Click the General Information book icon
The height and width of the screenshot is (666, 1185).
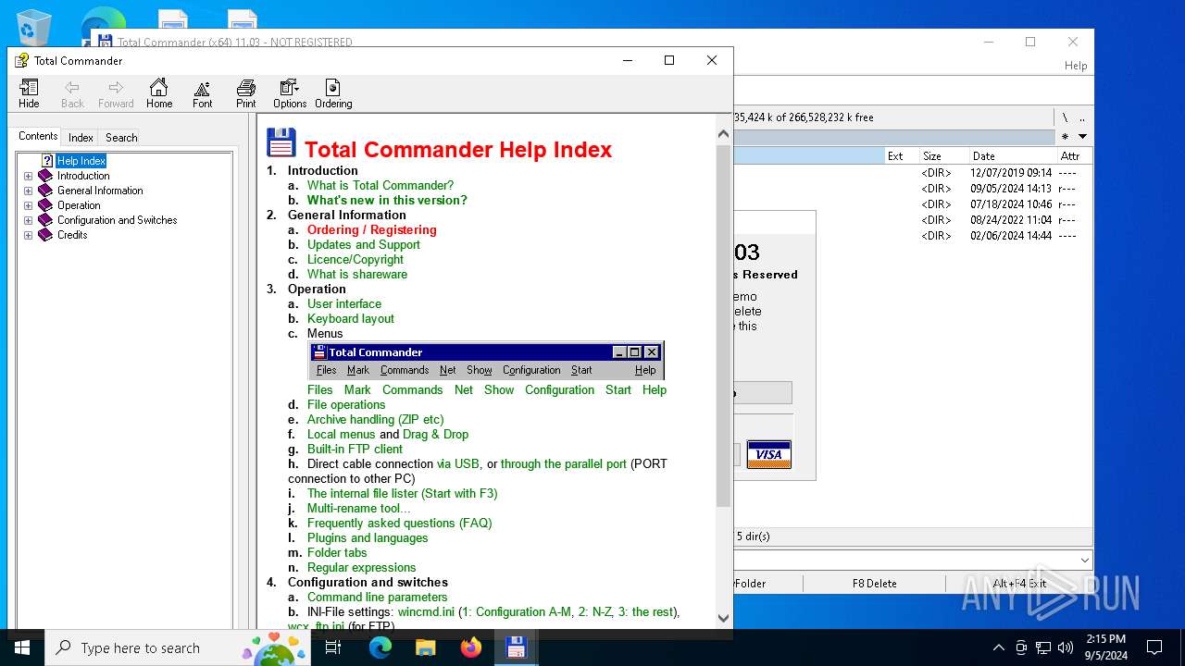click(45, 191)
